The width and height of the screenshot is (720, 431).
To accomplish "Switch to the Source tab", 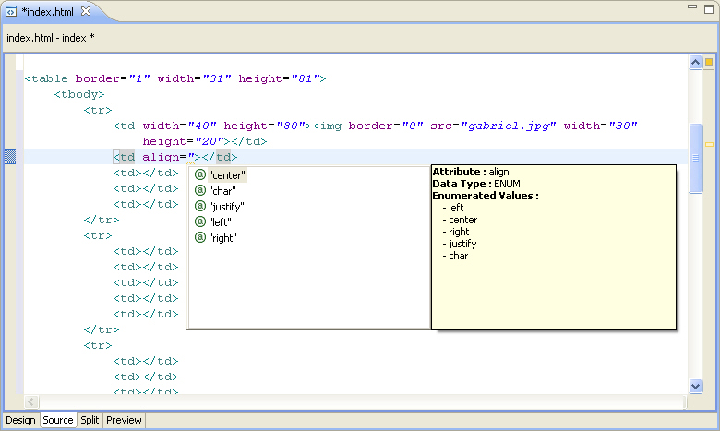I will 58,420.
